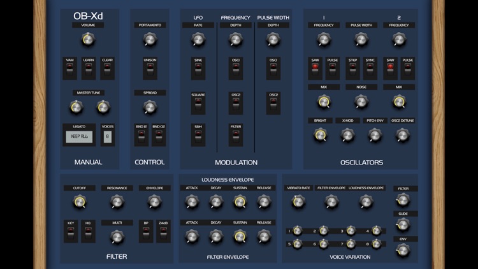Click the Vibrato Rate knob
The width and height of the screenshot is (478, 269).
298,201
